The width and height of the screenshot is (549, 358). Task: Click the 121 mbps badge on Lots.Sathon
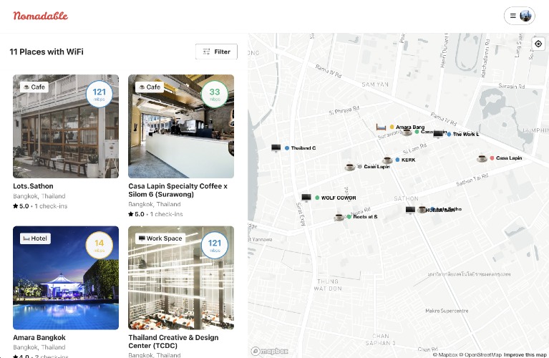tap(99, 94)
